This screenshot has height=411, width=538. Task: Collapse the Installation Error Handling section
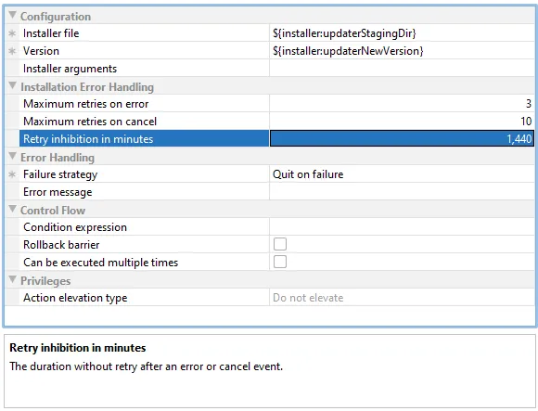12,85
